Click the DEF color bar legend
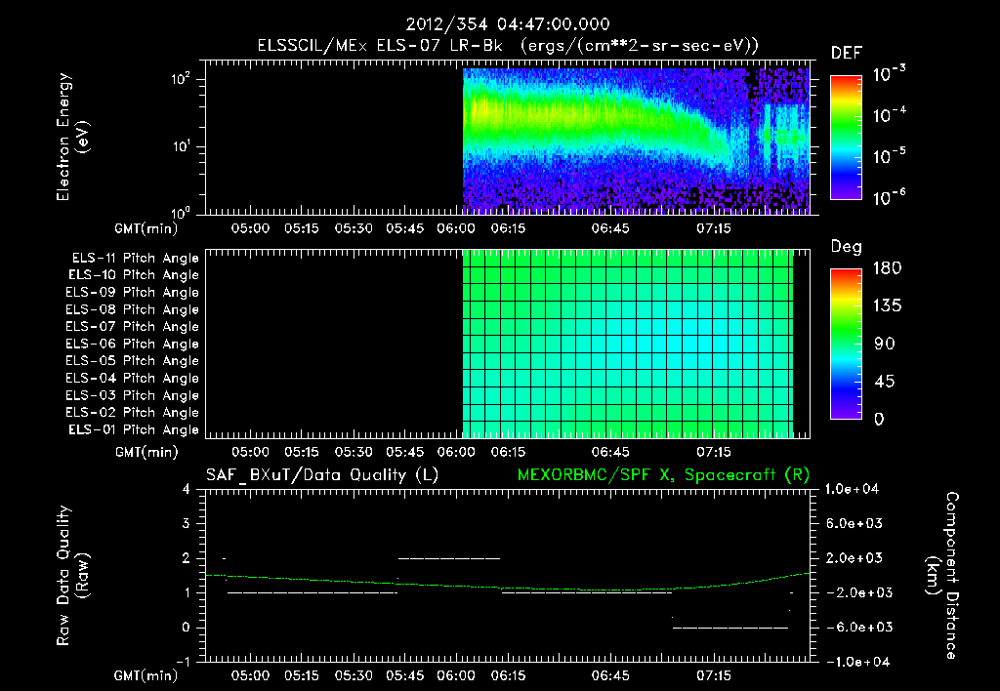 pyautogui.click(x=846, y=137)
